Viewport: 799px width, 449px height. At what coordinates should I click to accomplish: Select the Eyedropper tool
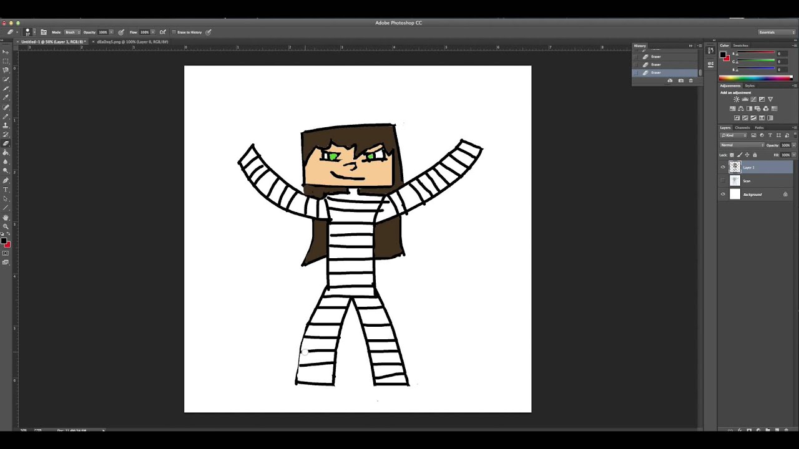[6, 97]
